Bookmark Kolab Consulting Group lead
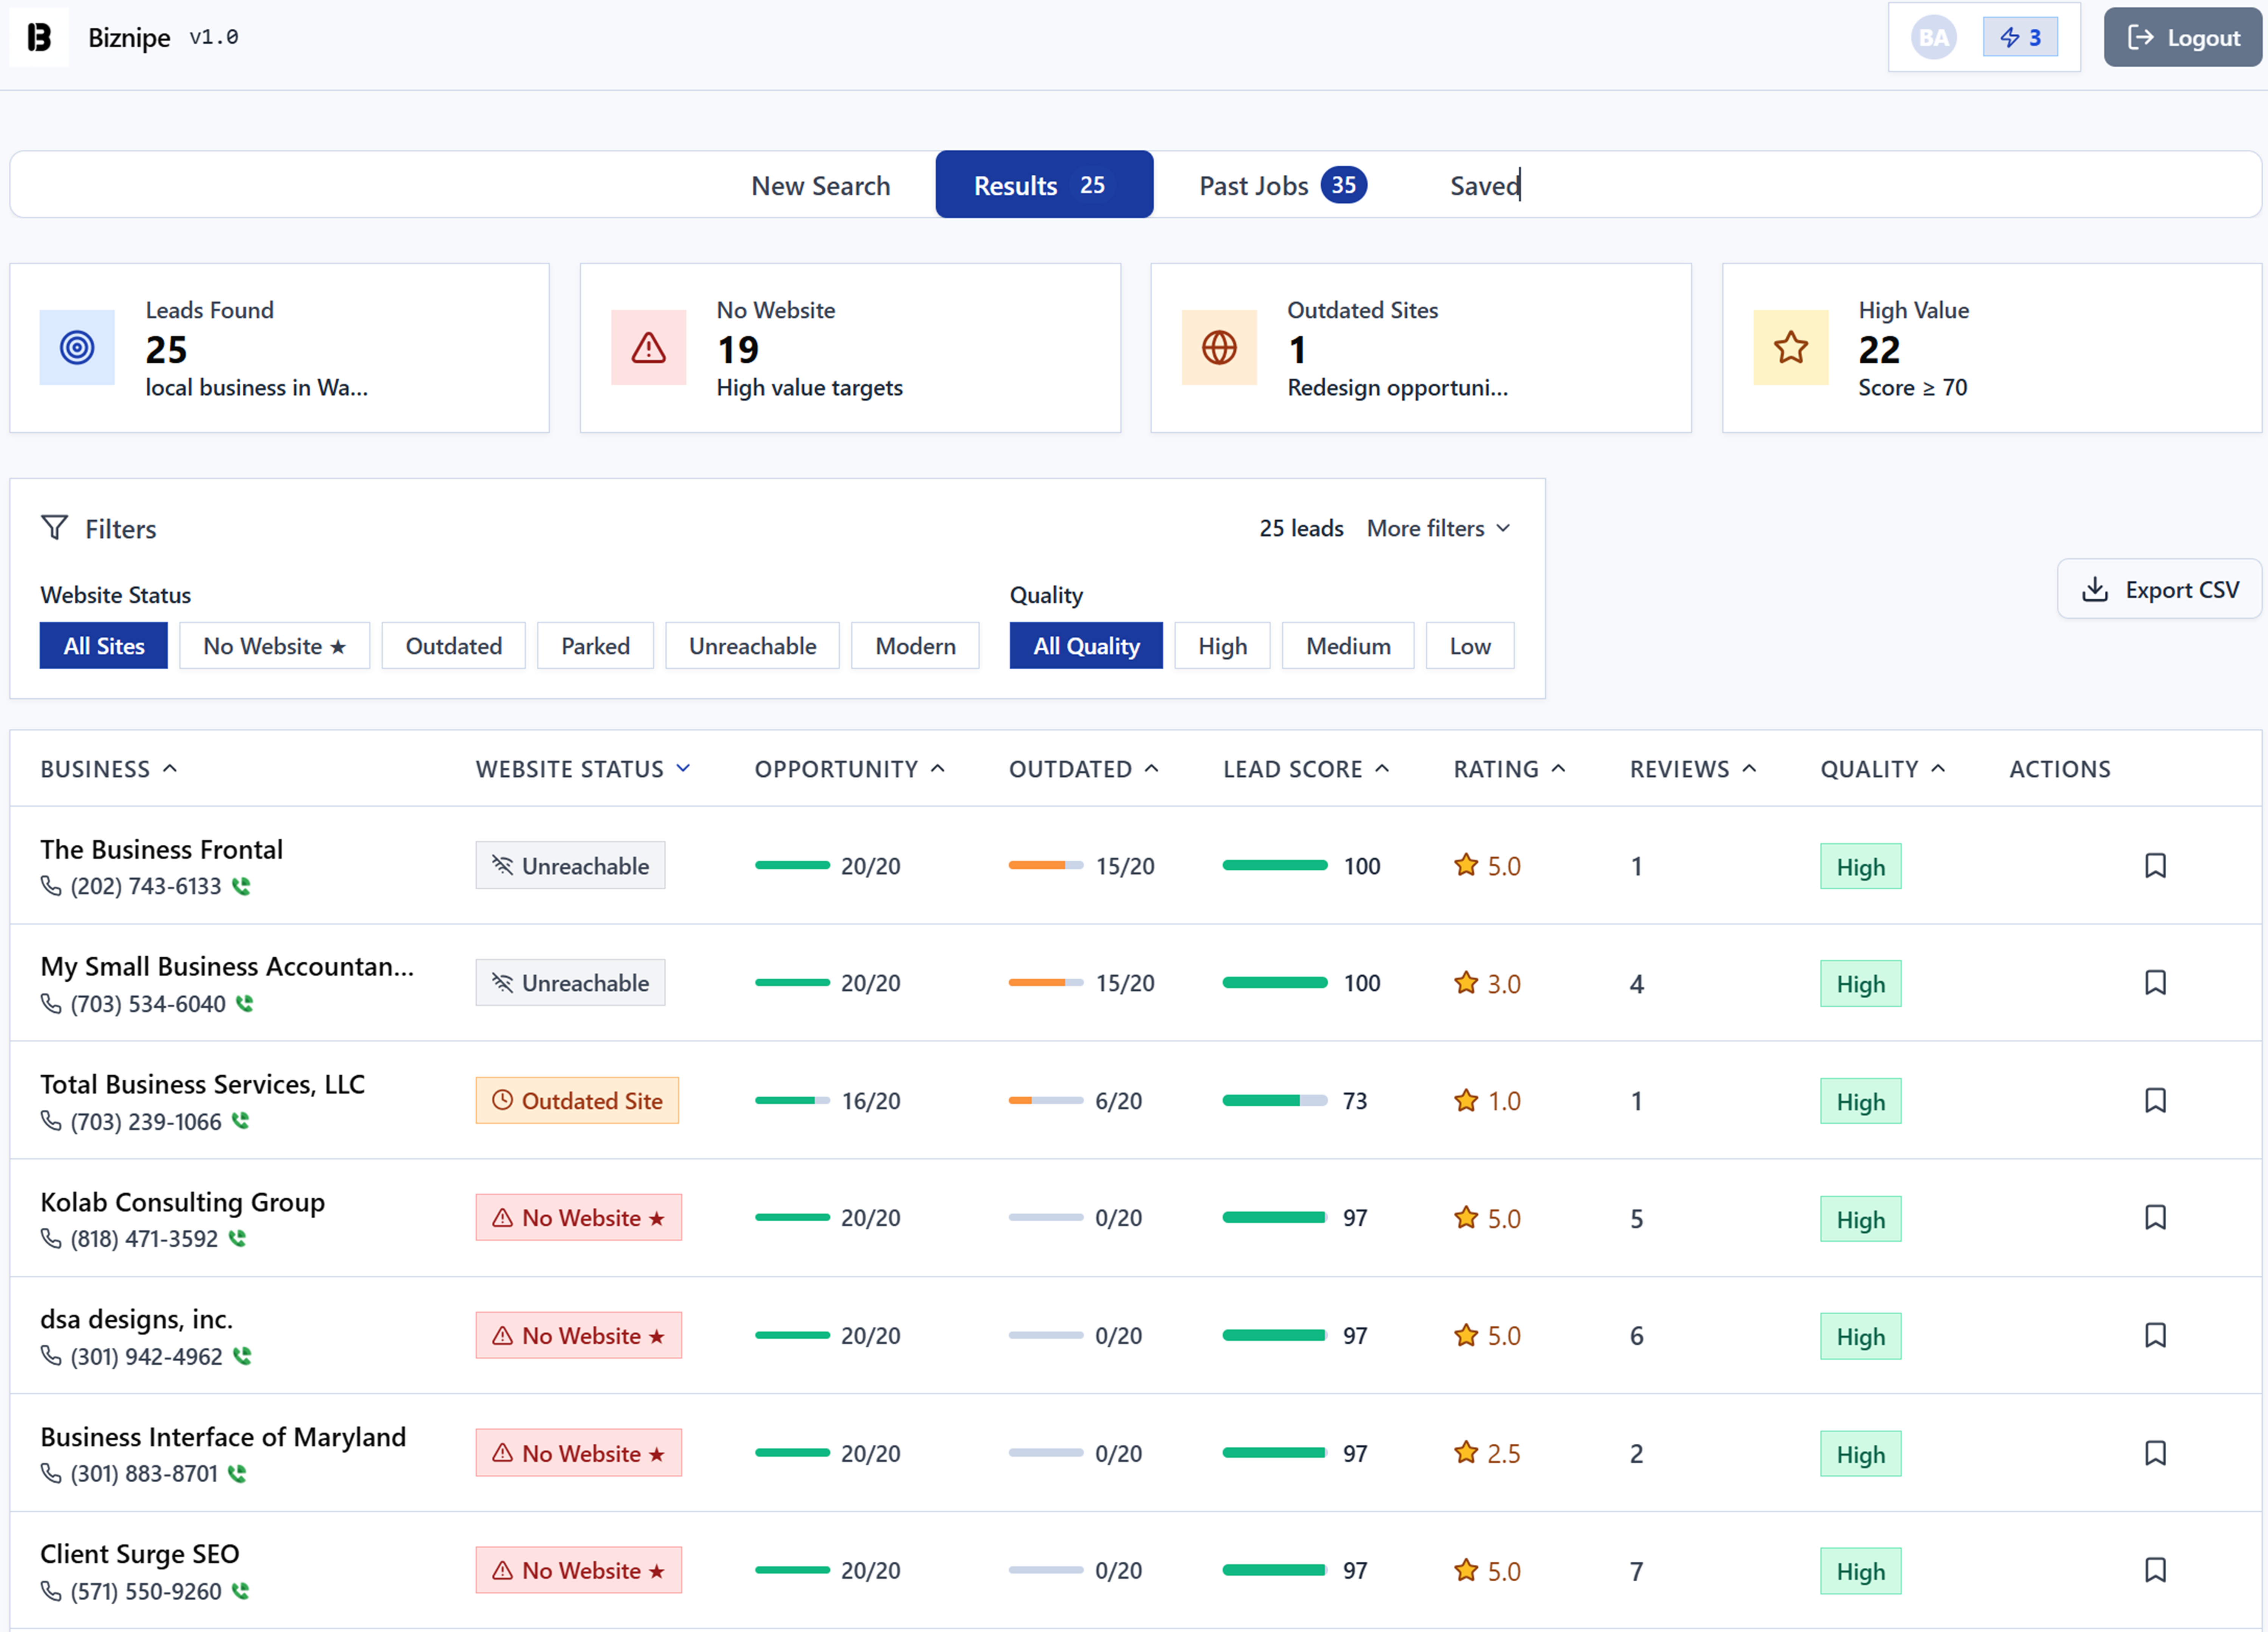This screenshot has height=1632, width=2268. point(2155,1218)
